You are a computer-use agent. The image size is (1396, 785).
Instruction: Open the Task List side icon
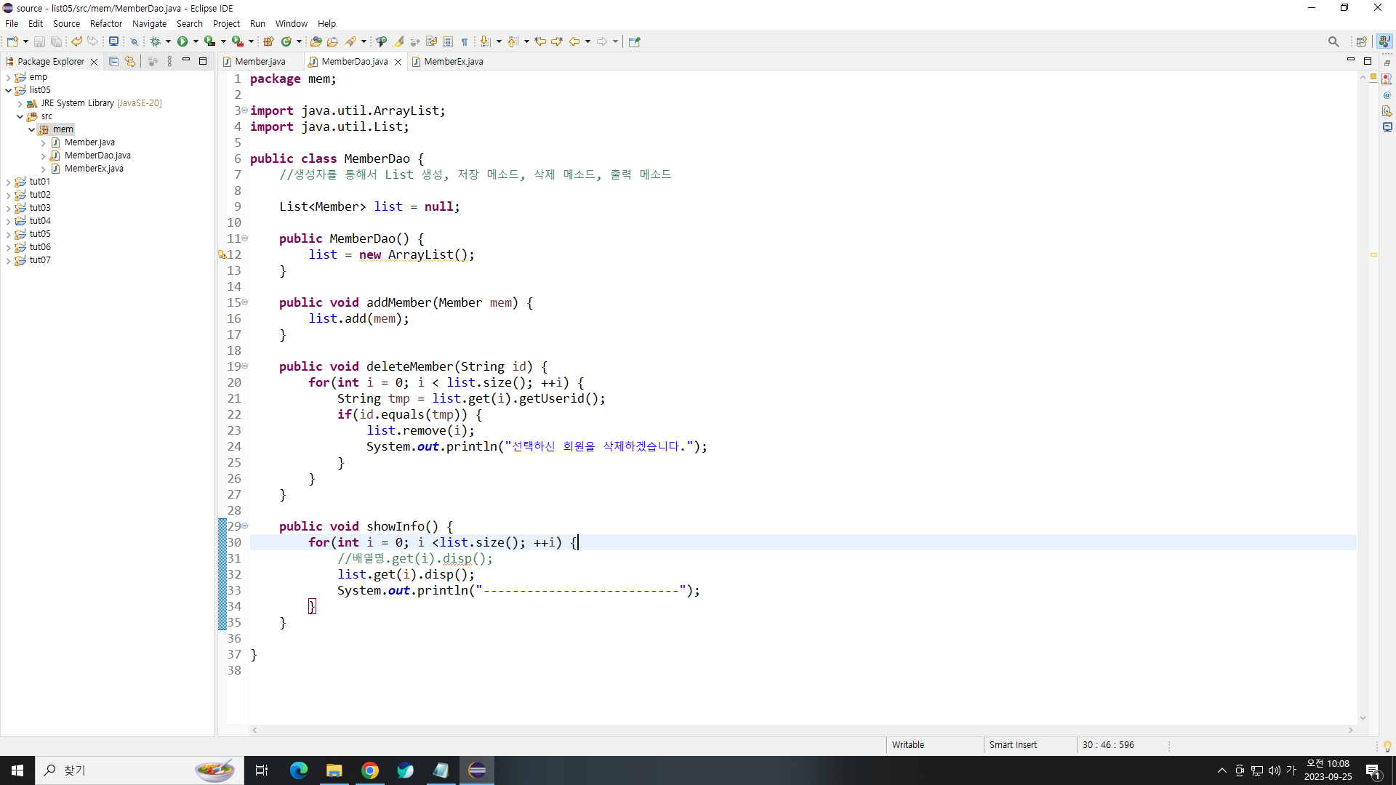coord(1387,78)
